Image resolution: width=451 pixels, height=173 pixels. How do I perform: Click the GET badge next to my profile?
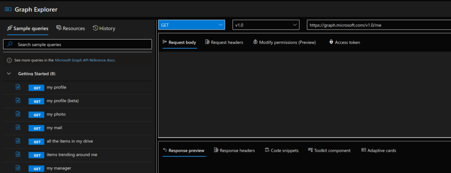[36, 88]
